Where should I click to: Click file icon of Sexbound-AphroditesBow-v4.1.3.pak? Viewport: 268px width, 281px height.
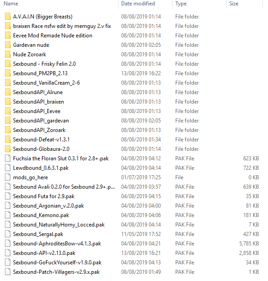(8, 244)
